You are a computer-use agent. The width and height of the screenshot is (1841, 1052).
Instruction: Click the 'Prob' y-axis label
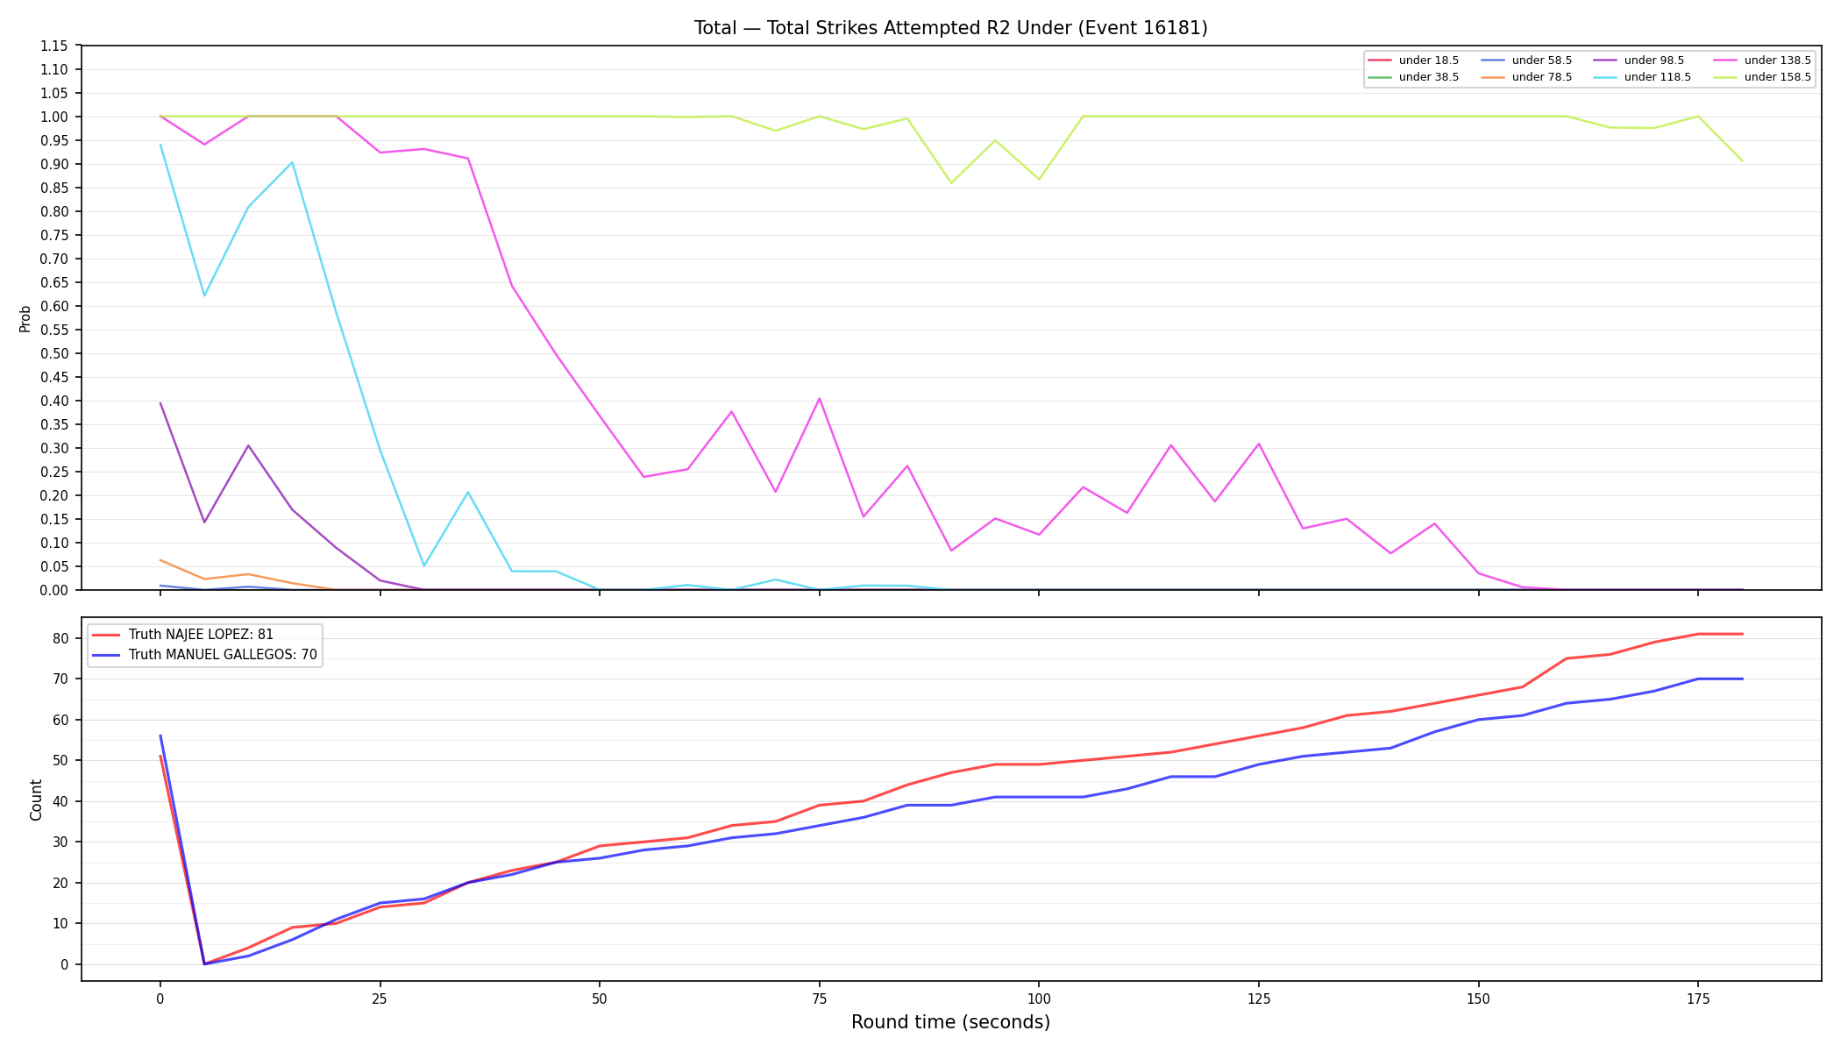[x=25, y=318]
